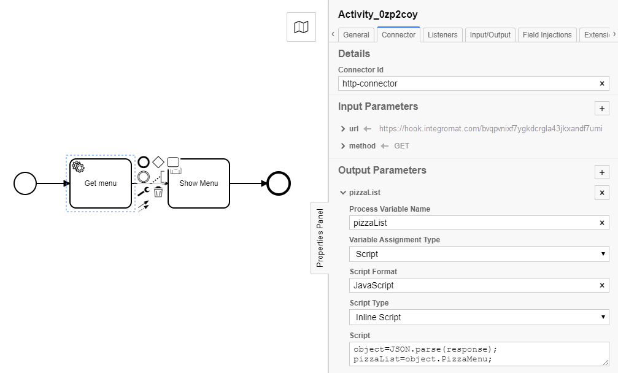Add output parameter plus button

coord(602,172)
